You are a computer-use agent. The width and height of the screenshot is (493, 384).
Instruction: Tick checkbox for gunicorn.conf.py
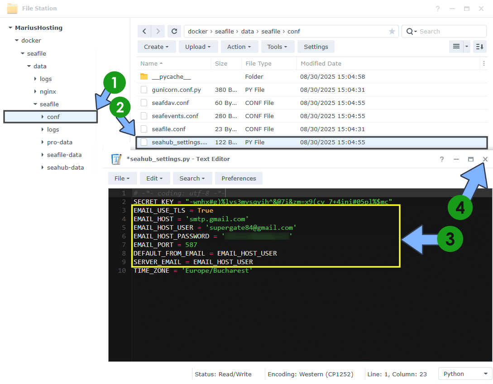point(144,90)
